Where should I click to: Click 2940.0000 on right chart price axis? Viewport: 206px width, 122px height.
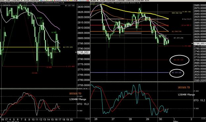[x=200, y=14]
